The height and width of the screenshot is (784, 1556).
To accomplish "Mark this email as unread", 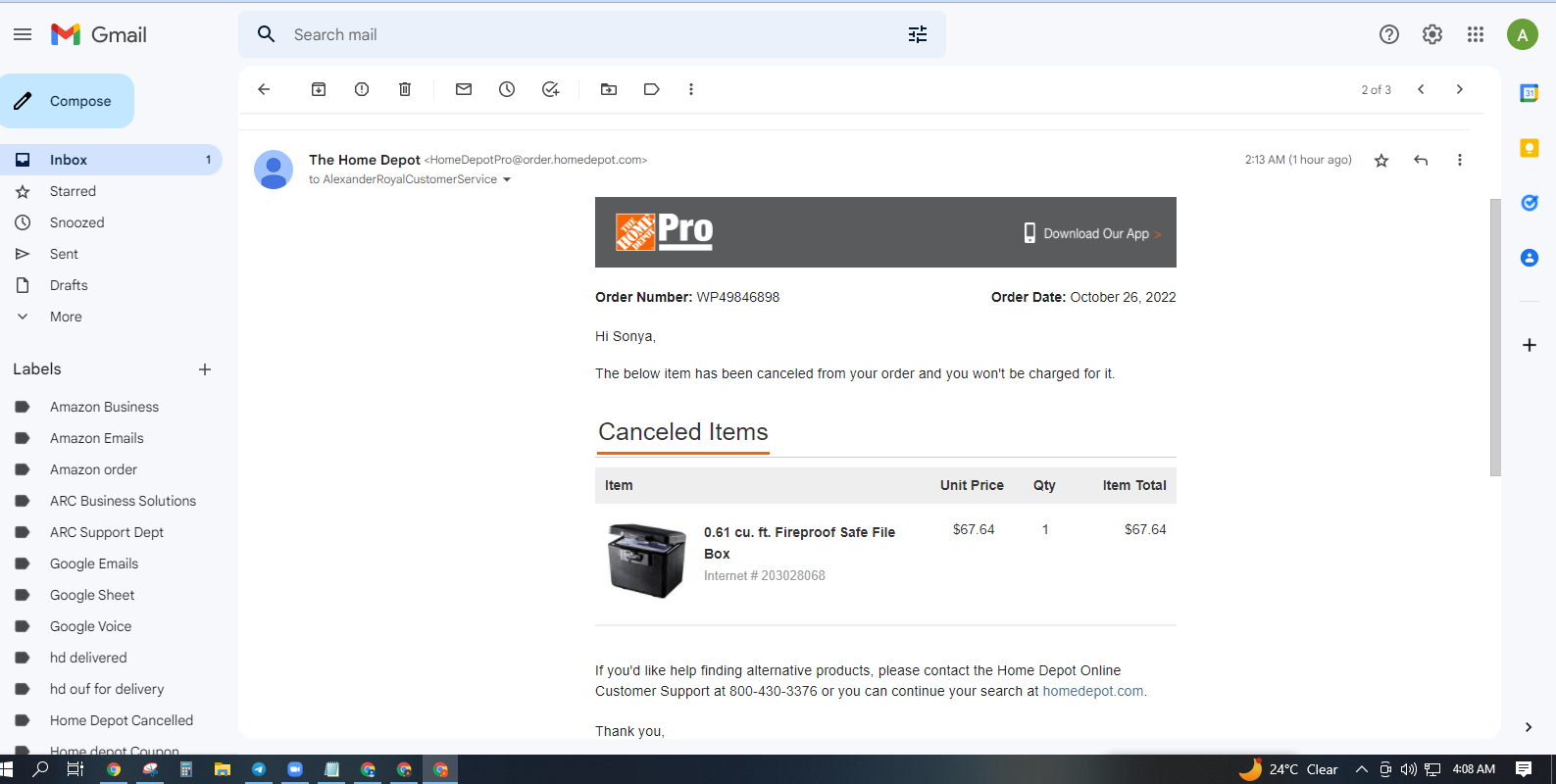I will (464, 89).
